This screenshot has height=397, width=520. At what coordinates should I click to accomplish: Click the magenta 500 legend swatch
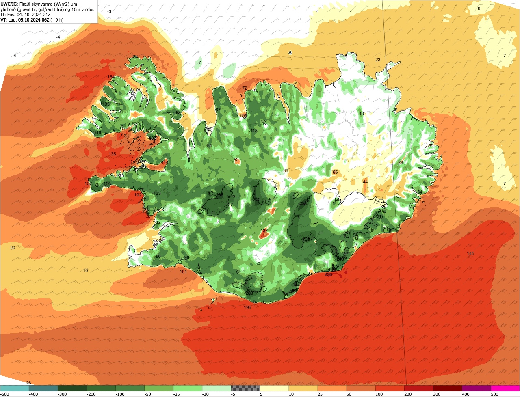[x=505, y=388]
